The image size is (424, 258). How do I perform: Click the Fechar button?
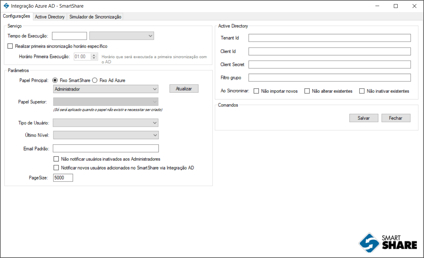396,118
